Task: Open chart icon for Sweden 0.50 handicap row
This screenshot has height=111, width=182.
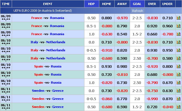Action: click(179, 107)
